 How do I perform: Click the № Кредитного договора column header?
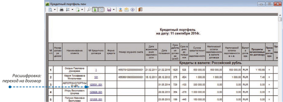(x=96, y=52)
